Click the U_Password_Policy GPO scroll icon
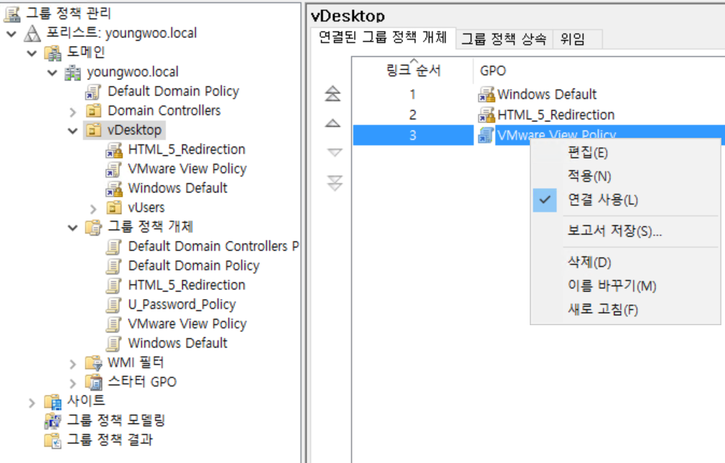This screenshot has height=463, width=725. click(113, 305)
